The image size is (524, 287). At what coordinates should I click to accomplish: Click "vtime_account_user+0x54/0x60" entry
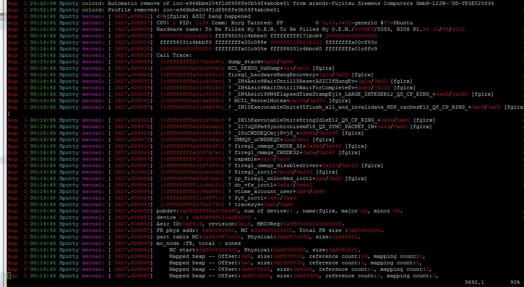click(280, 191)
